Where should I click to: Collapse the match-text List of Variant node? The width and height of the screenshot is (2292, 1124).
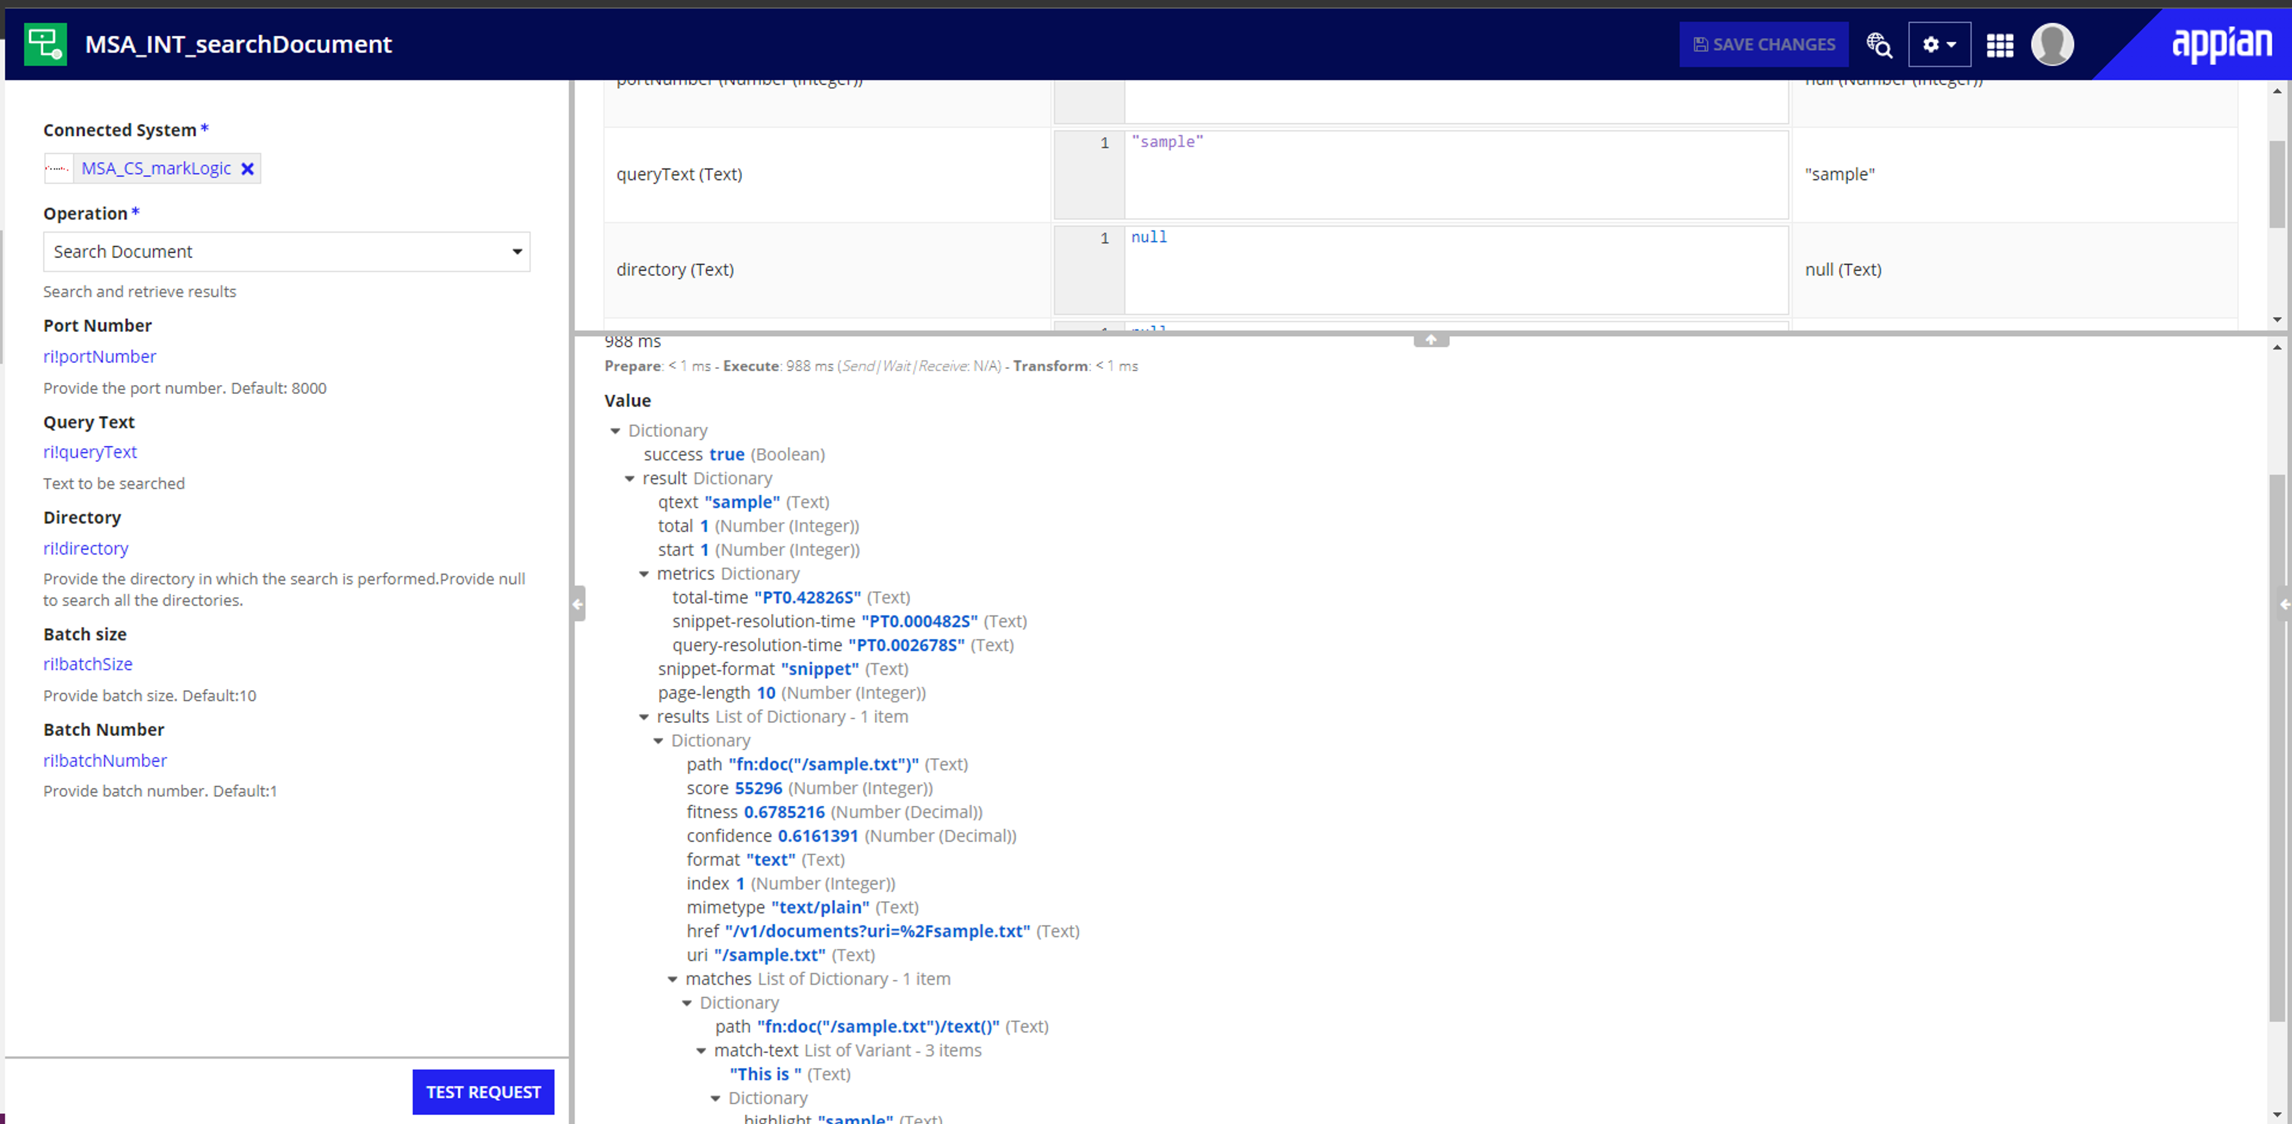pos(700,1051)
